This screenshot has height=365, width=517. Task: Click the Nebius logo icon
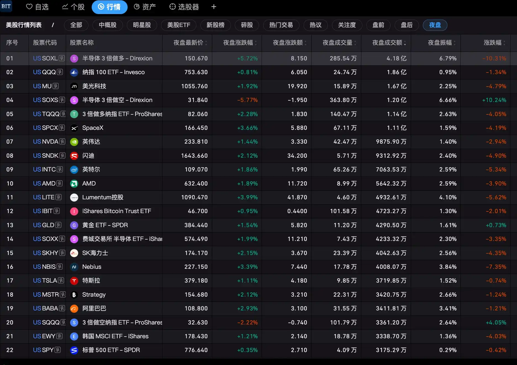(74, 267)
